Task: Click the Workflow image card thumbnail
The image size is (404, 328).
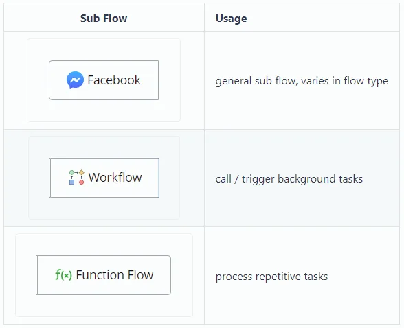Action: pyautogui.click(x=104, y=178)
